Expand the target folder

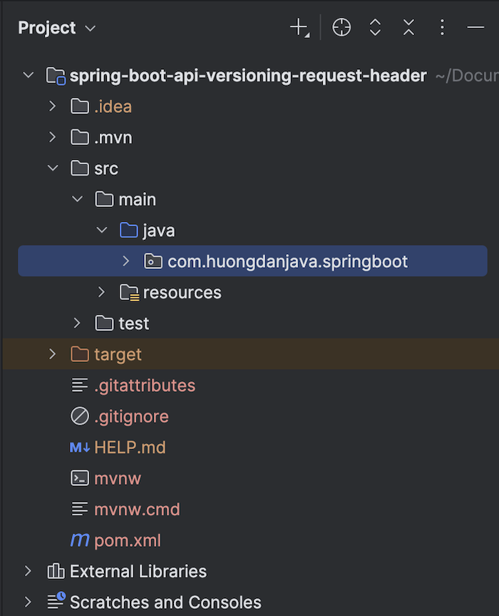[52, 354]
